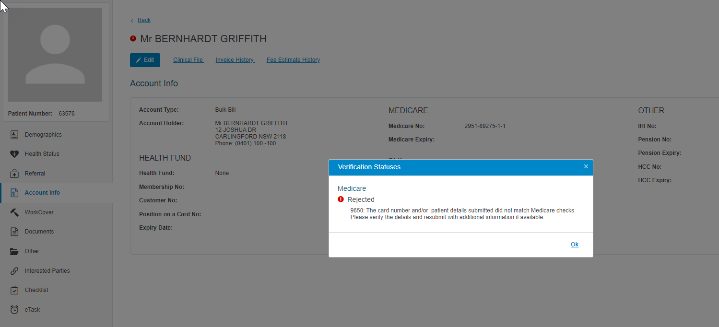The image size is (719, 327).
Task: Click the MEDICARE section heading
Action: [408, 110]
